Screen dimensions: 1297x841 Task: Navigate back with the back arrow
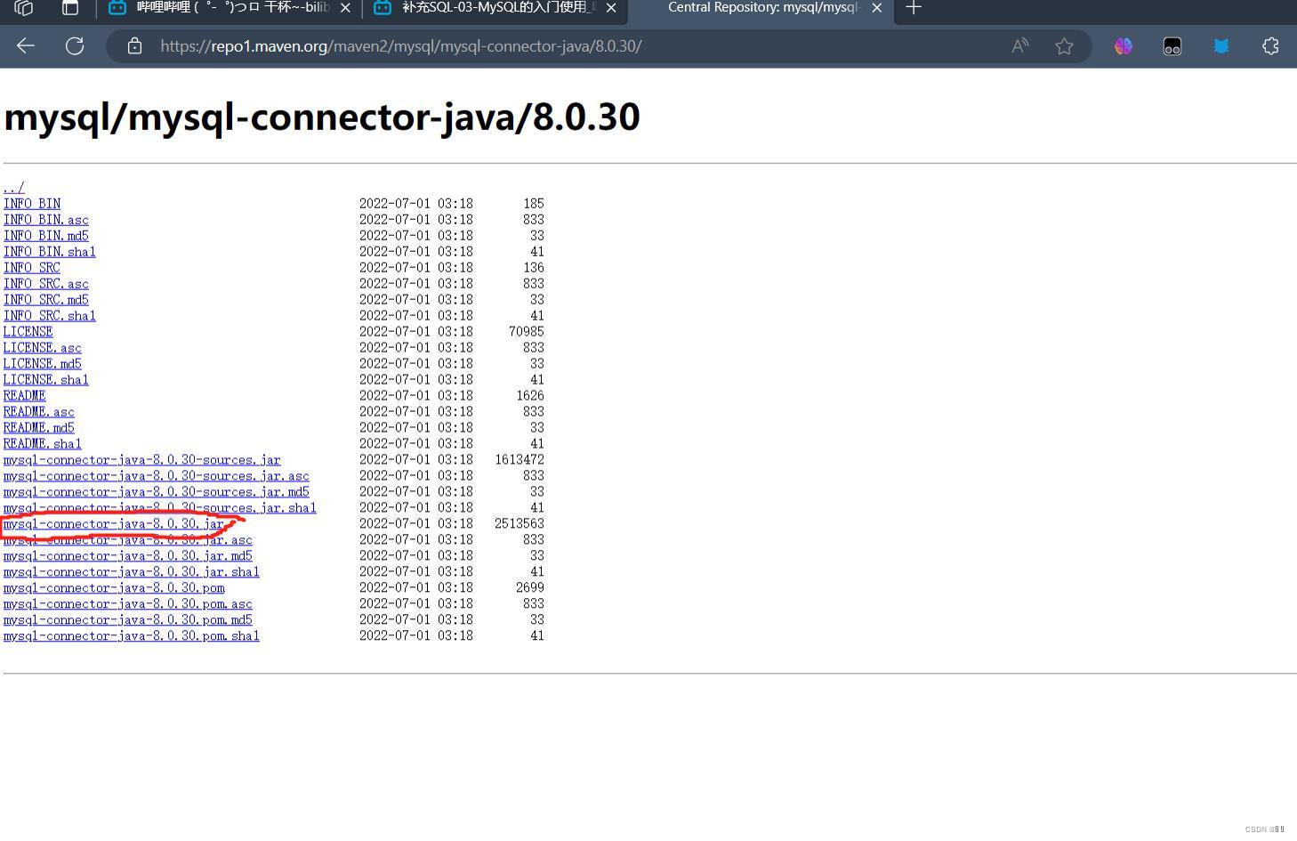pyautogui.click(x=24, y=46)
